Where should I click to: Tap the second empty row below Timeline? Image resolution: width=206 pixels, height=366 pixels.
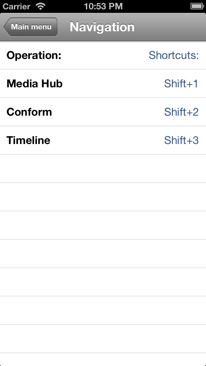tap(103, 197)
